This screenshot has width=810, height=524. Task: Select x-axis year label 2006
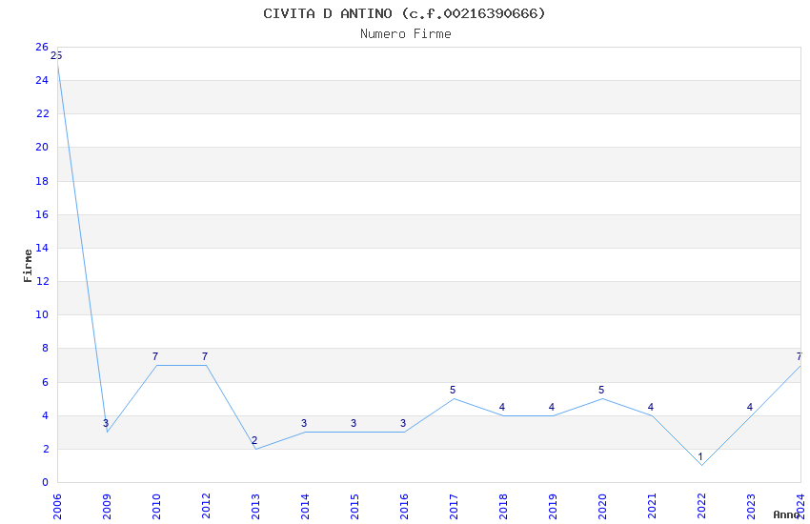point(57,506)
